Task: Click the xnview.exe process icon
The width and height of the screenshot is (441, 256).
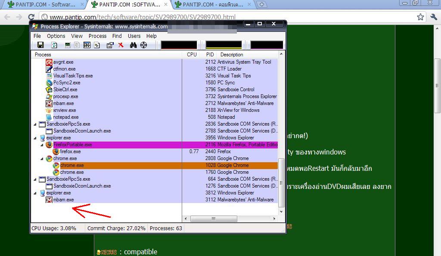Action: pos(49,110)
